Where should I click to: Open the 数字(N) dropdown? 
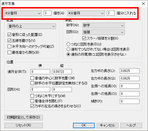click(x=103, y=25)
